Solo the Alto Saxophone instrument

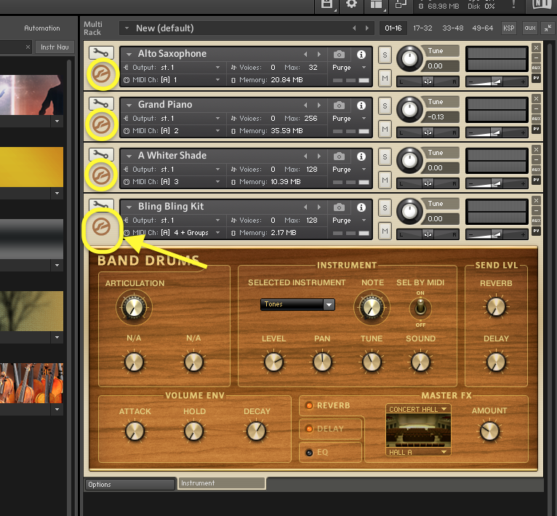(x=385, y=55)
